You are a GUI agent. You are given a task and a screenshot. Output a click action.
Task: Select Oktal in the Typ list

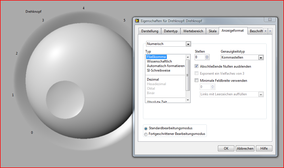pyautogui.click(x=151, y=89)
